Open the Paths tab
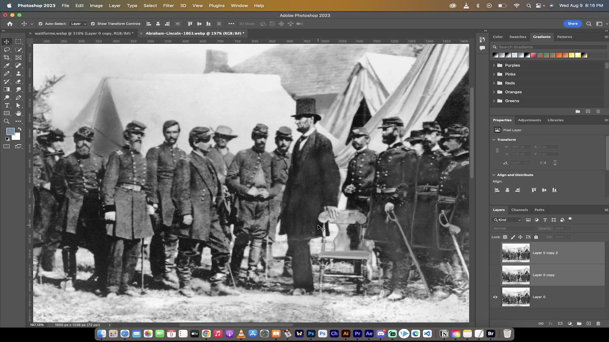 pyautogui.click(x=539, y=210)
